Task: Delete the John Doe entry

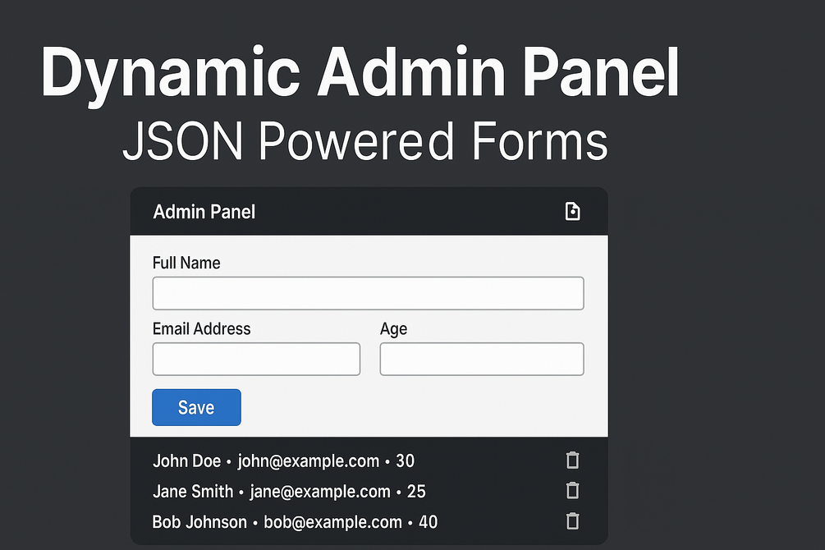Action: coord(573,461)
